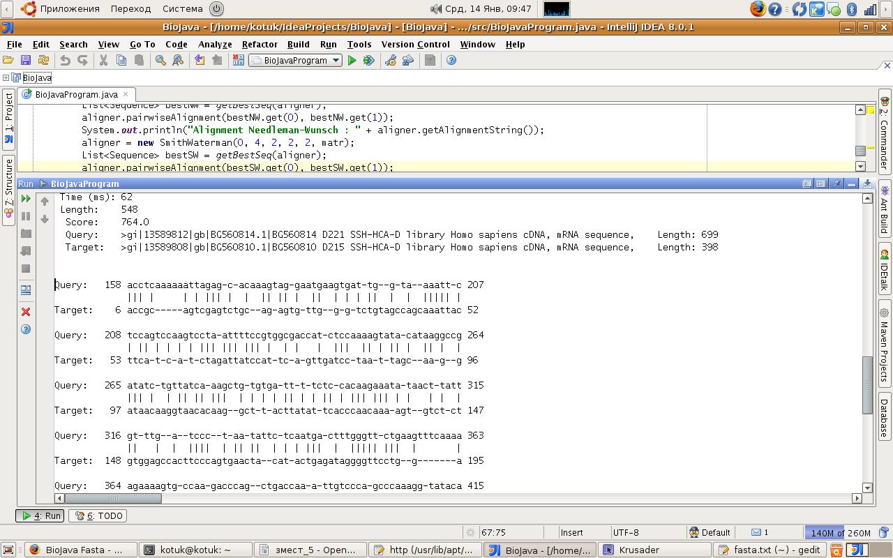Click the green Run button in toolbar
This screenshot has height=558, width=893.
(352, 61)
